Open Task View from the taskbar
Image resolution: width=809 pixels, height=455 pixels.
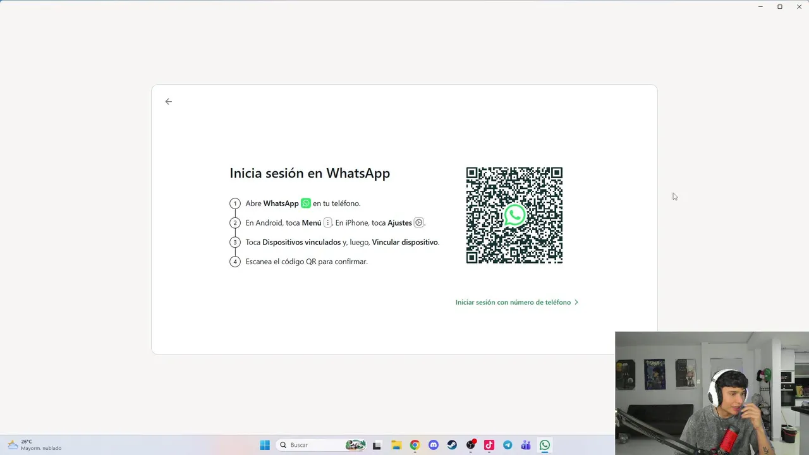[377, 445]
